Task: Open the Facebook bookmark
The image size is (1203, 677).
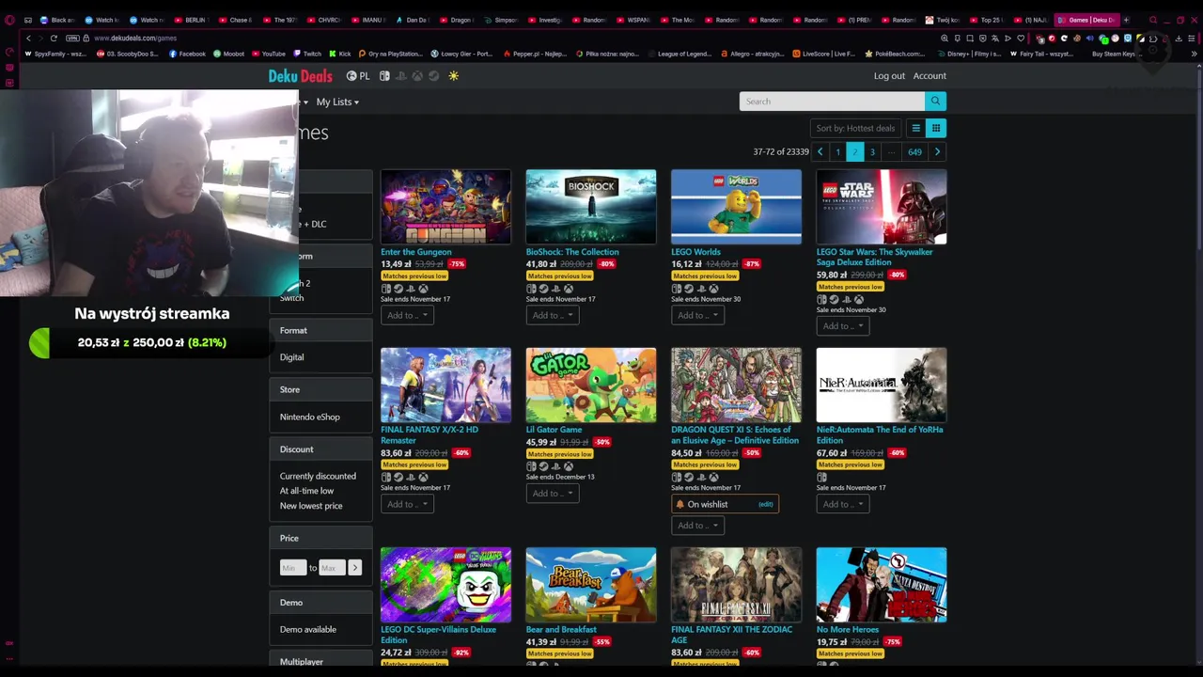Action: (x=187, y=54)
